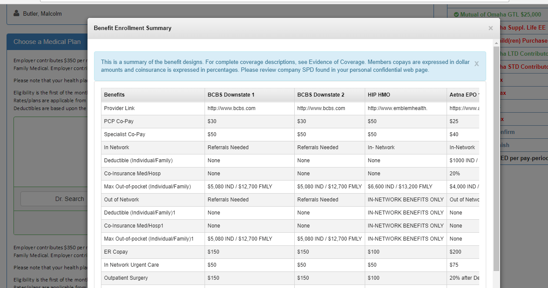Click HIP HMO max out-of-pocket $6,600 IND value
Screen dimensions: 548x288
click(x=400, y=187)
